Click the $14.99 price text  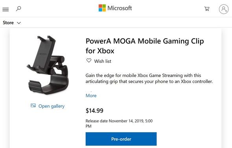(94, 111)
